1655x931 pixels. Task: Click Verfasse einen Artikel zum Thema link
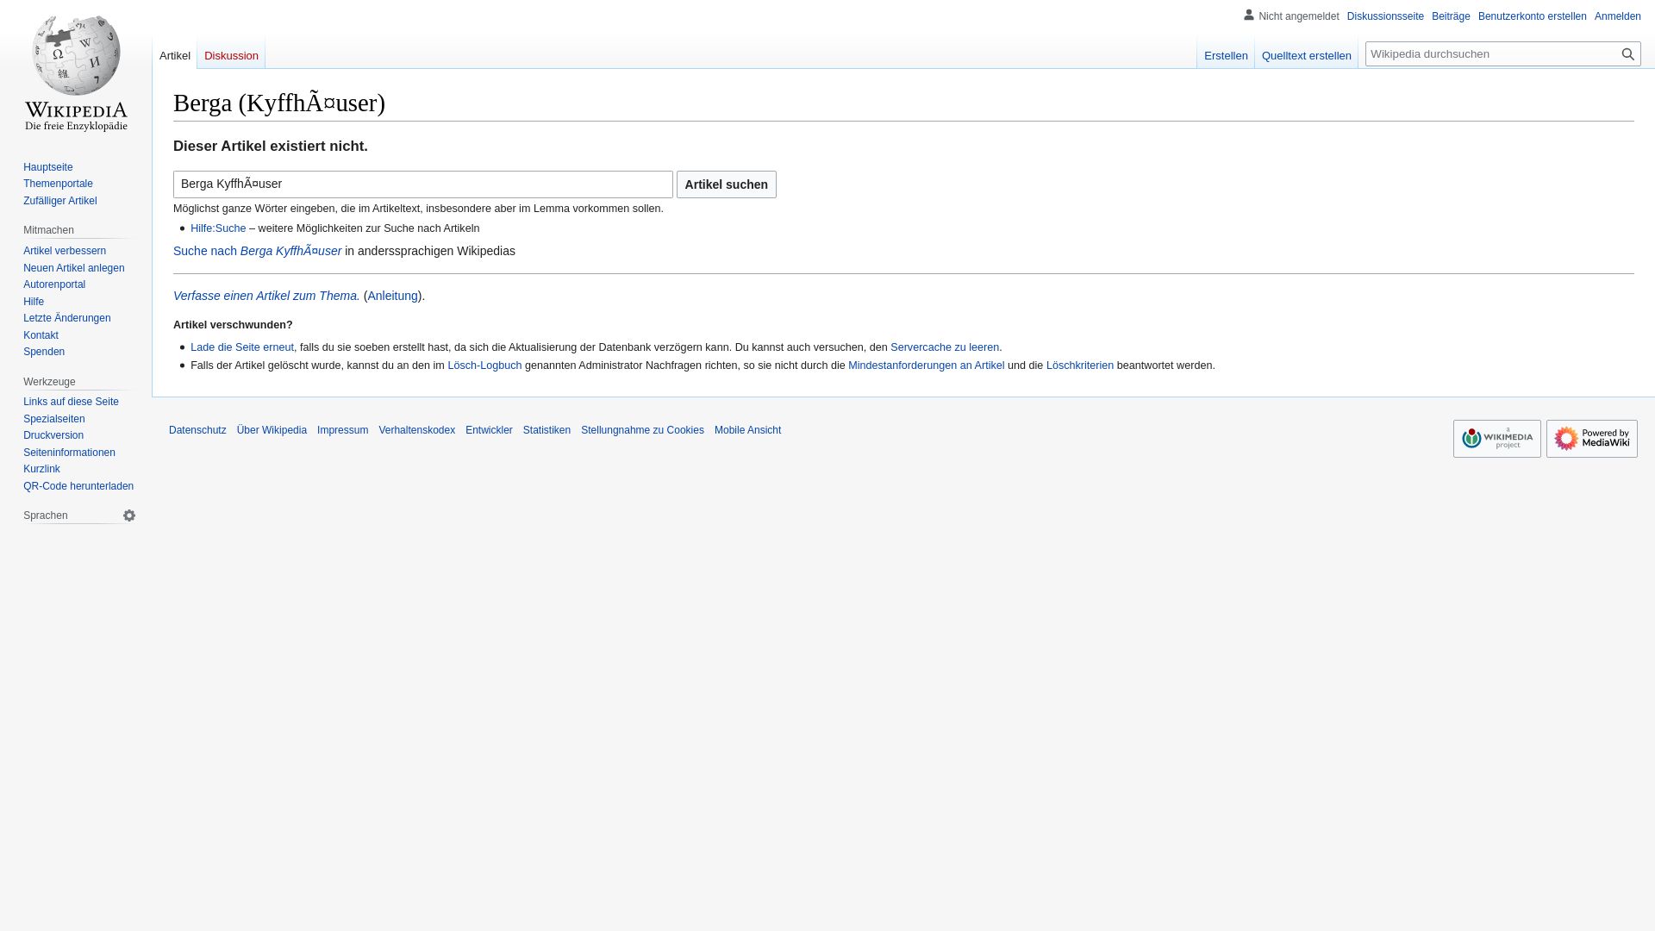point(266,296)
